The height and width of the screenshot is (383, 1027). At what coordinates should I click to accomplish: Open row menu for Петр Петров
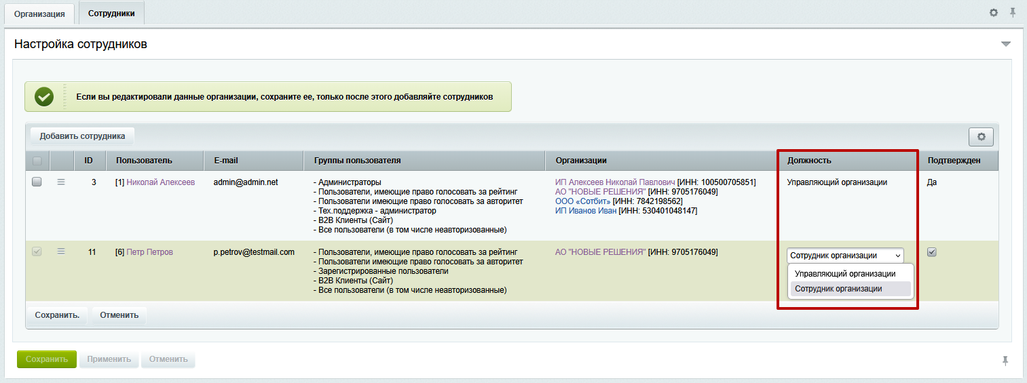click(x=61, y=252)
